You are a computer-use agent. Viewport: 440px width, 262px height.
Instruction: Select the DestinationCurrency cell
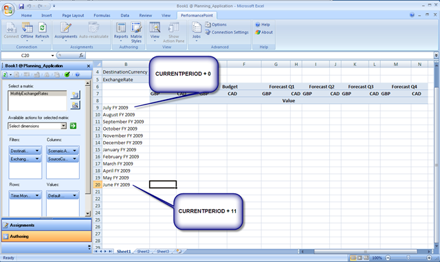pyautogui.click(x=126, y=72)
